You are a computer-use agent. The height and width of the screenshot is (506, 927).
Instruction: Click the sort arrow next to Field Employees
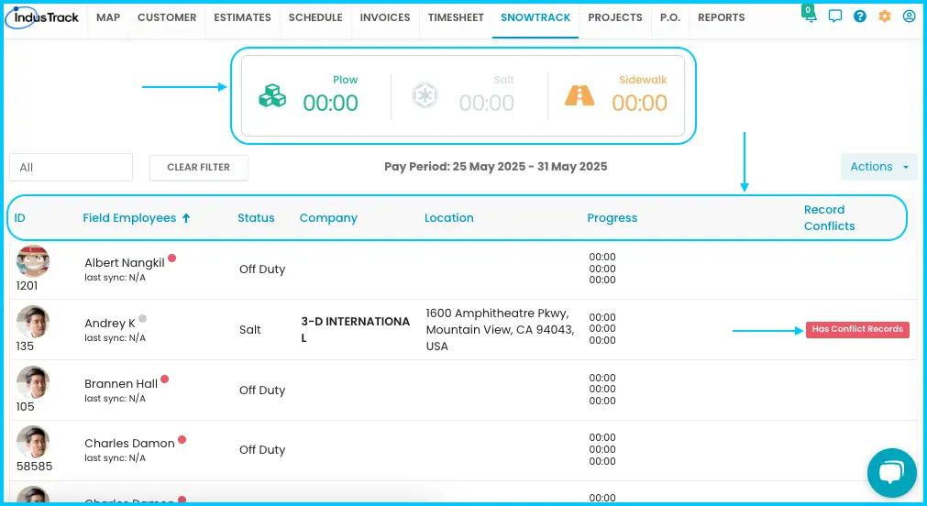(186, 218)
